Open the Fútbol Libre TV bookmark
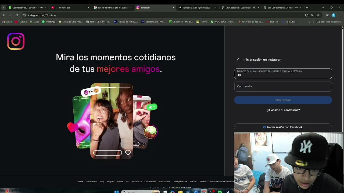Image resolution: width=344 pixels, height=193 pixels. pyautogui.click(x=98, y=22)
